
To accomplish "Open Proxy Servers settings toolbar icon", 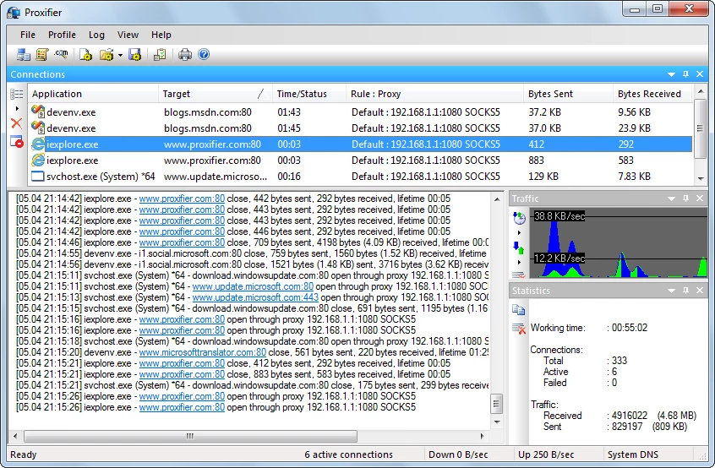I will point(23,55).
